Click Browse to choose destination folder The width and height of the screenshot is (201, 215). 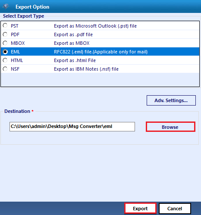[170, 127]
